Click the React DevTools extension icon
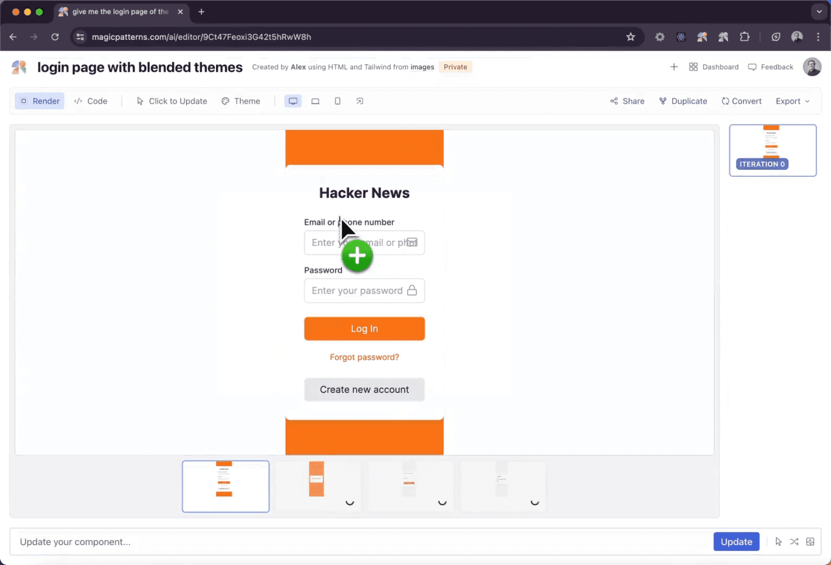 tap(681, 37)
